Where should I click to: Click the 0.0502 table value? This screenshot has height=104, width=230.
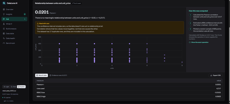pyautogui.click(x=218, y=97)
